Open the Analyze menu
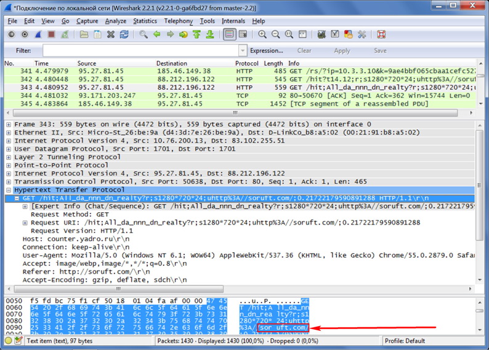Image resolution: width=489 pixels, height=350 pixels. [116, 21]
